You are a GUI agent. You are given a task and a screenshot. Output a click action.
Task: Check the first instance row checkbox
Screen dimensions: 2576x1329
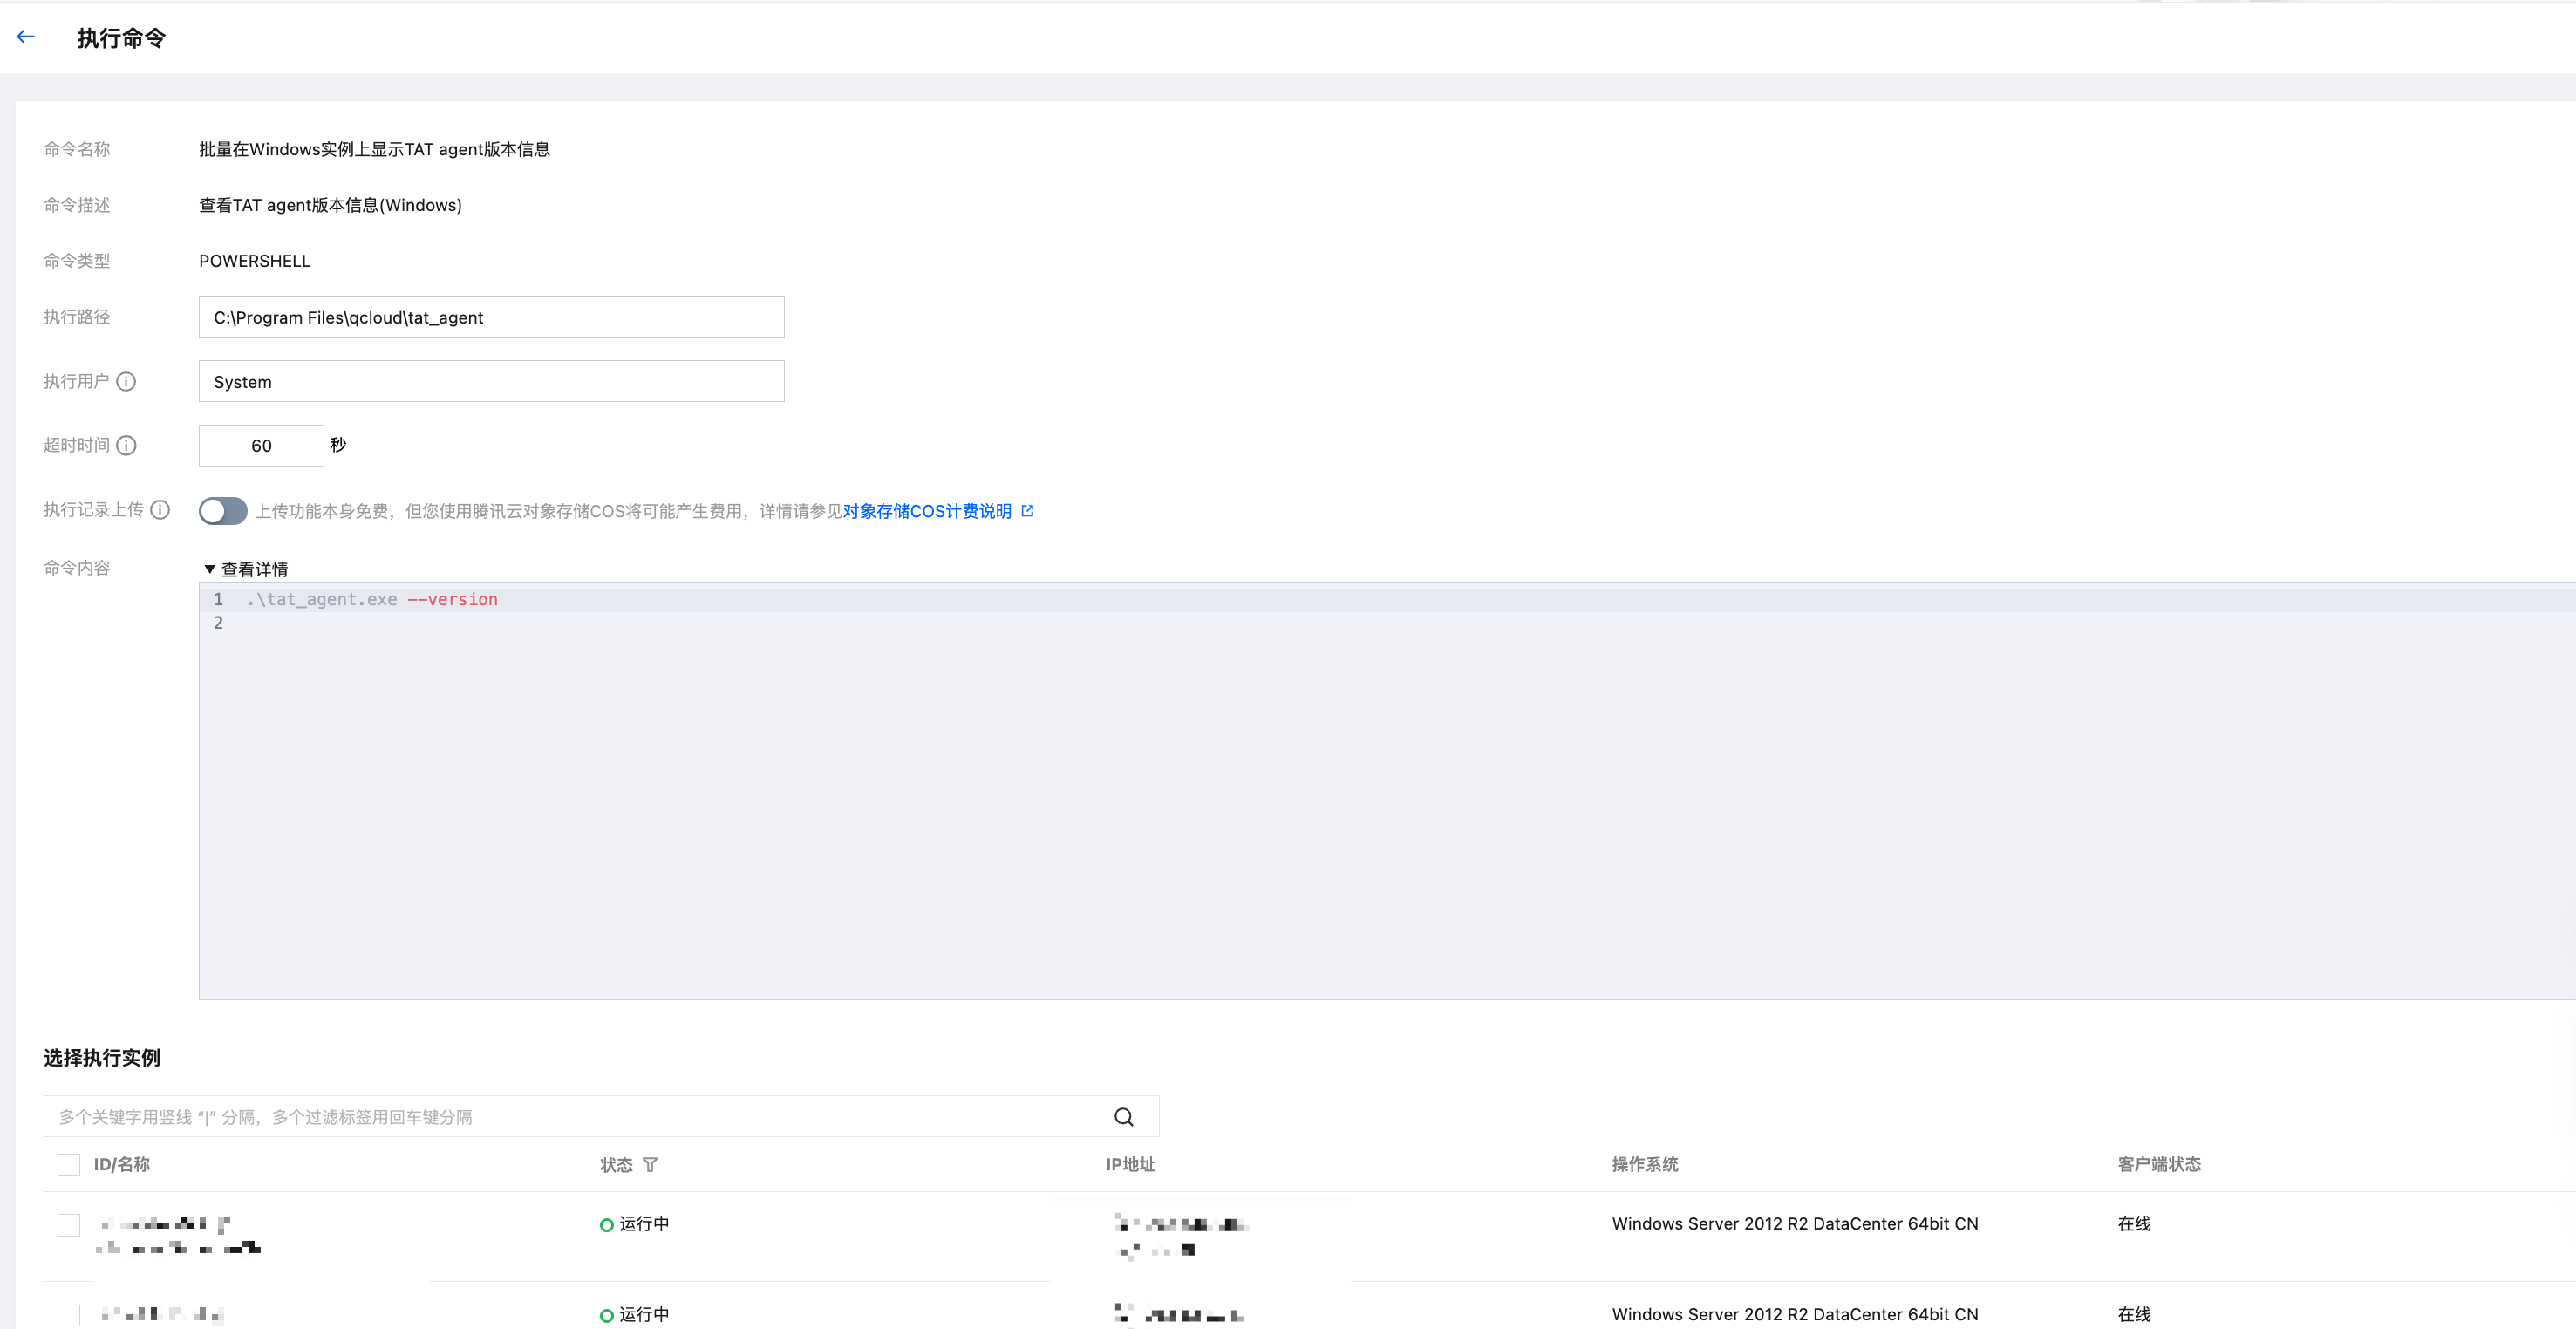click(x=69, y=1225)
